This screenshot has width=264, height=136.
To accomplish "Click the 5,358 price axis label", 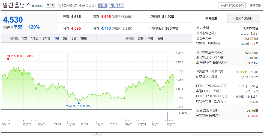I will [x=179, y=53].
